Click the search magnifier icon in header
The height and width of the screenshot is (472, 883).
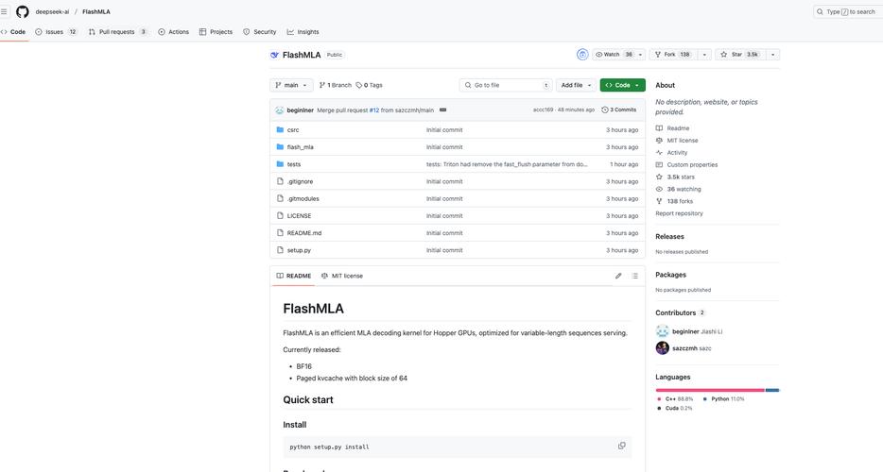[820, 12]
